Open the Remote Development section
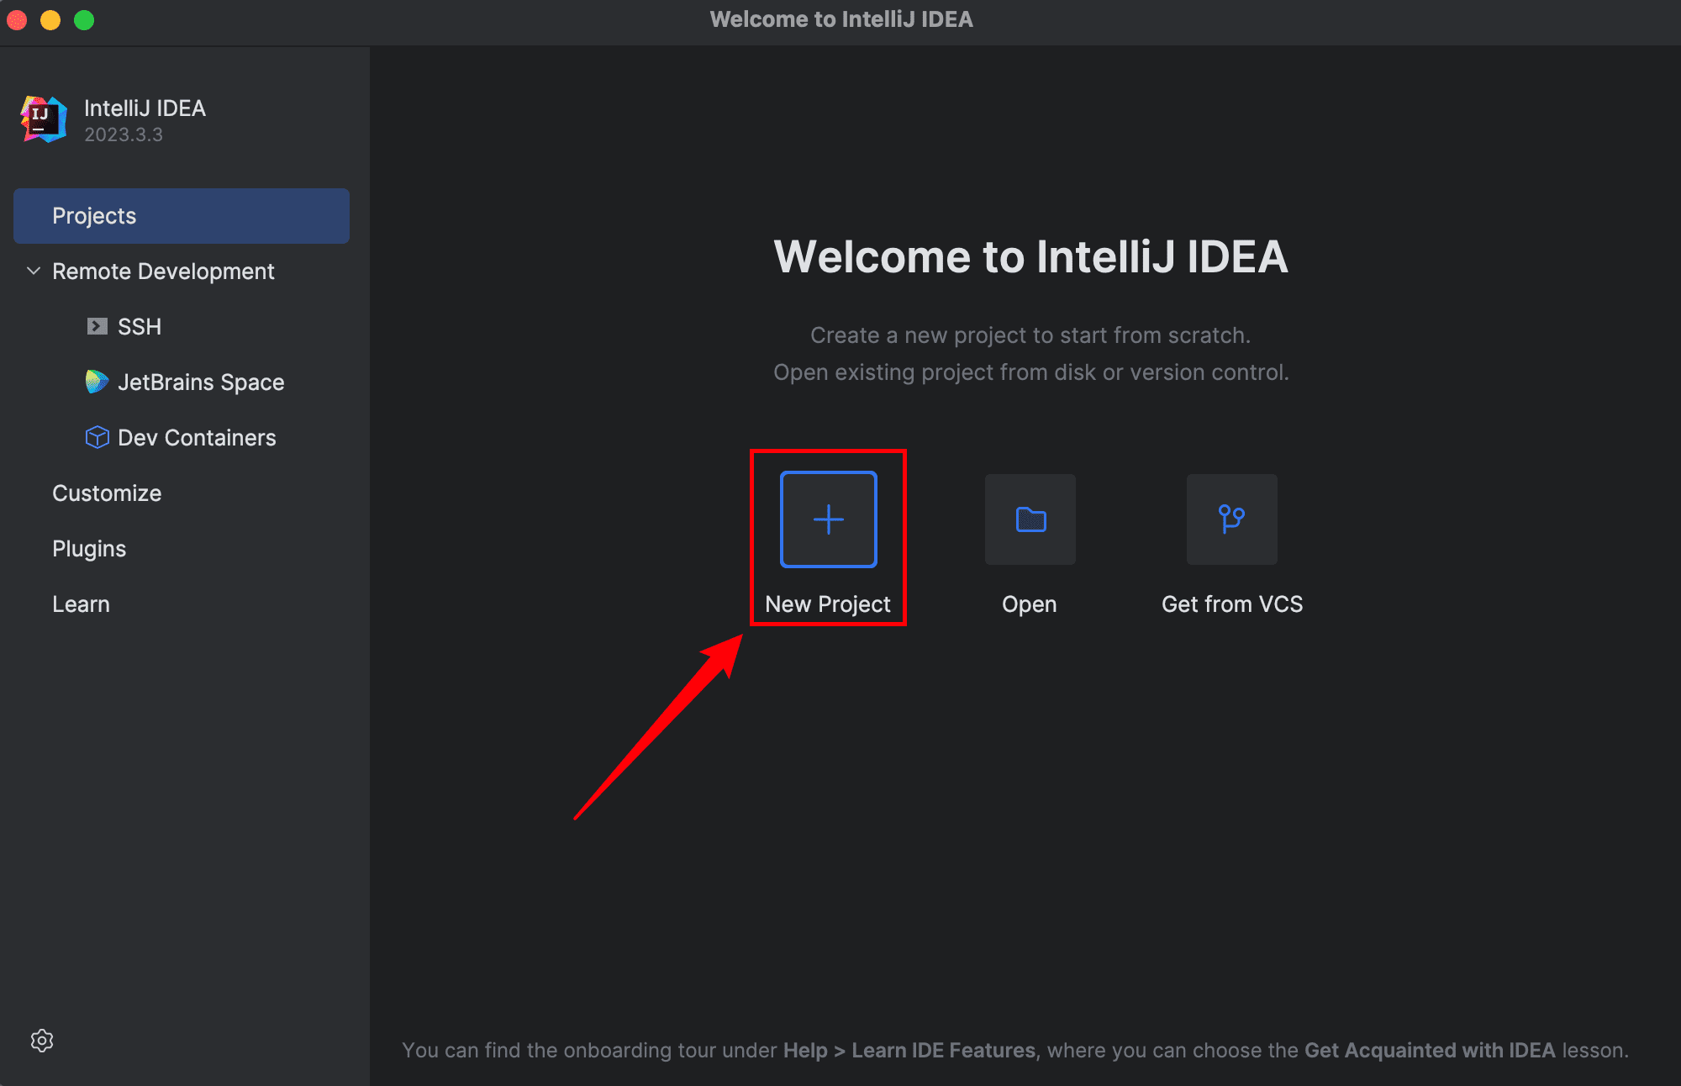1681x1086 pixels. point(163,271)
